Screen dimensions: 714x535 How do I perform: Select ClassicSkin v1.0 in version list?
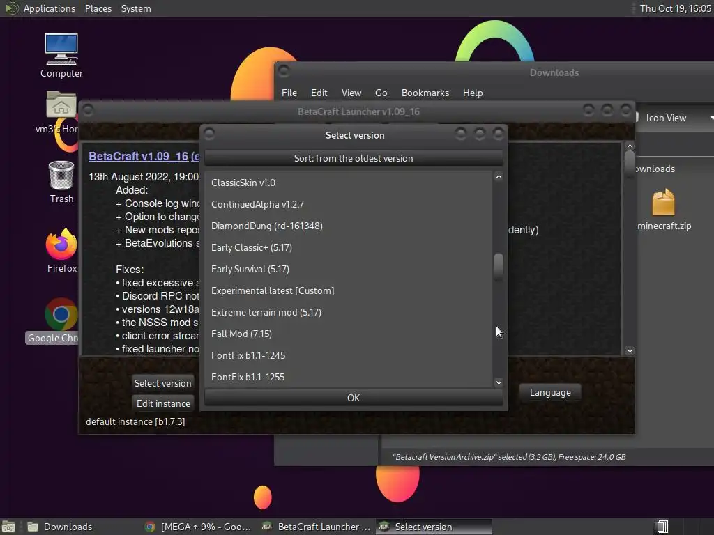[349, 183]
